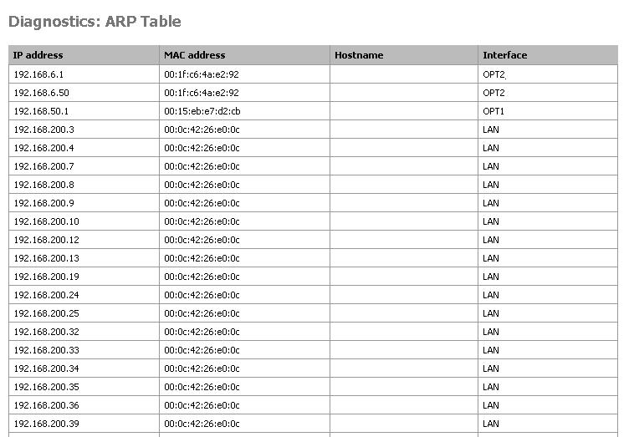The width and height of the screenshot is (629, 437).
Task: Select the 192.168.200.35 entry
Action: click(47, 387)
